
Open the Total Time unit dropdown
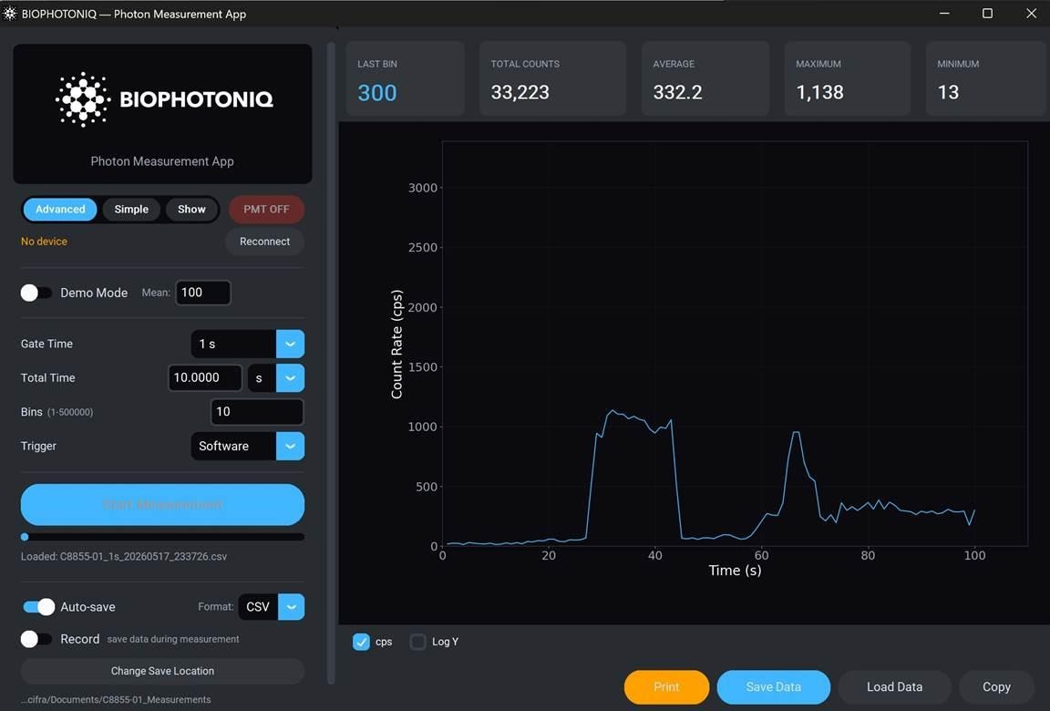[276, 377]
